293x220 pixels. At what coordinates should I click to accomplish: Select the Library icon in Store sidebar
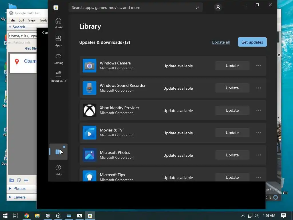[x=58, y=152]
